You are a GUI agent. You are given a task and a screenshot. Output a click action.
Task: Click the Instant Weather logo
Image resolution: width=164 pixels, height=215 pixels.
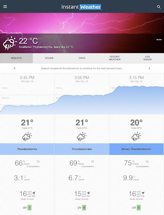point(81,7)
